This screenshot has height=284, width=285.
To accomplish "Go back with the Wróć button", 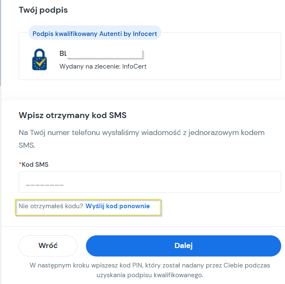I will coord(48,245).
